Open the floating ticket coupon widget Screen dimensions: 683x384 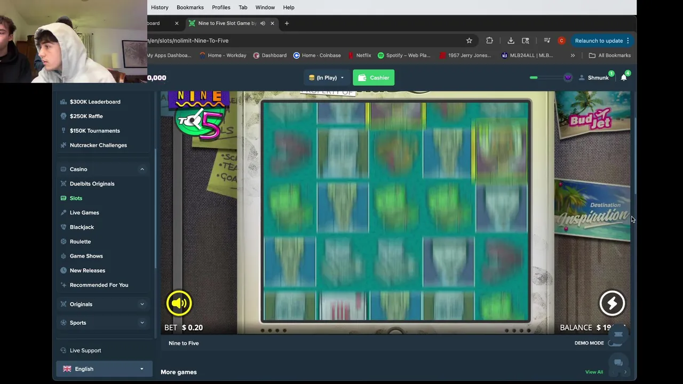click(618, 334)
